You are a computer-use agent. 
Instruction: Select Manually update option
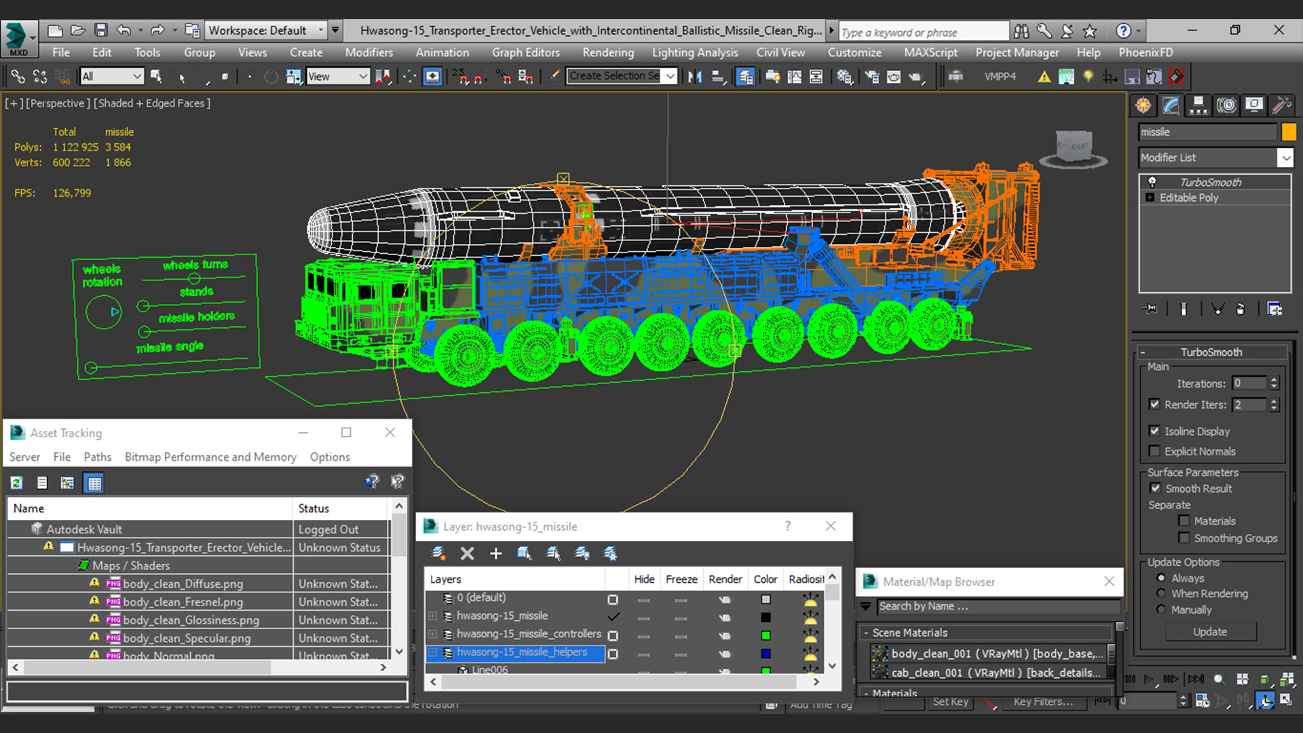click(x=1161, y=609)
